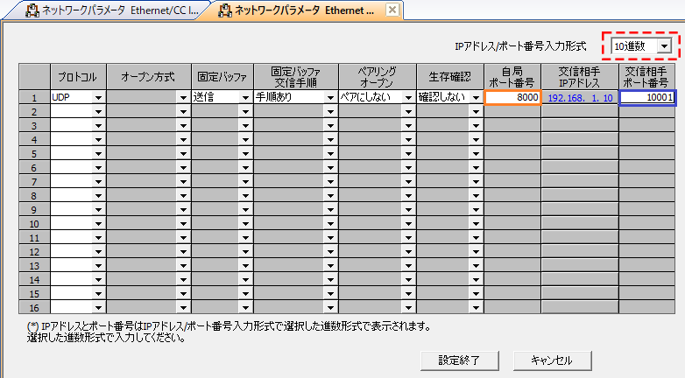This screenshot has height=378, width=685.
Task: Open the IPアドレス/ポート番号入力形式 10進数 dropdown
Action: point(666,45)
